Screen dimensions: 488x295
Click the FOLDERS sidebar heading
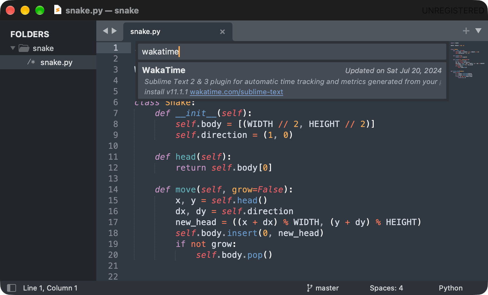click(30, 34)
